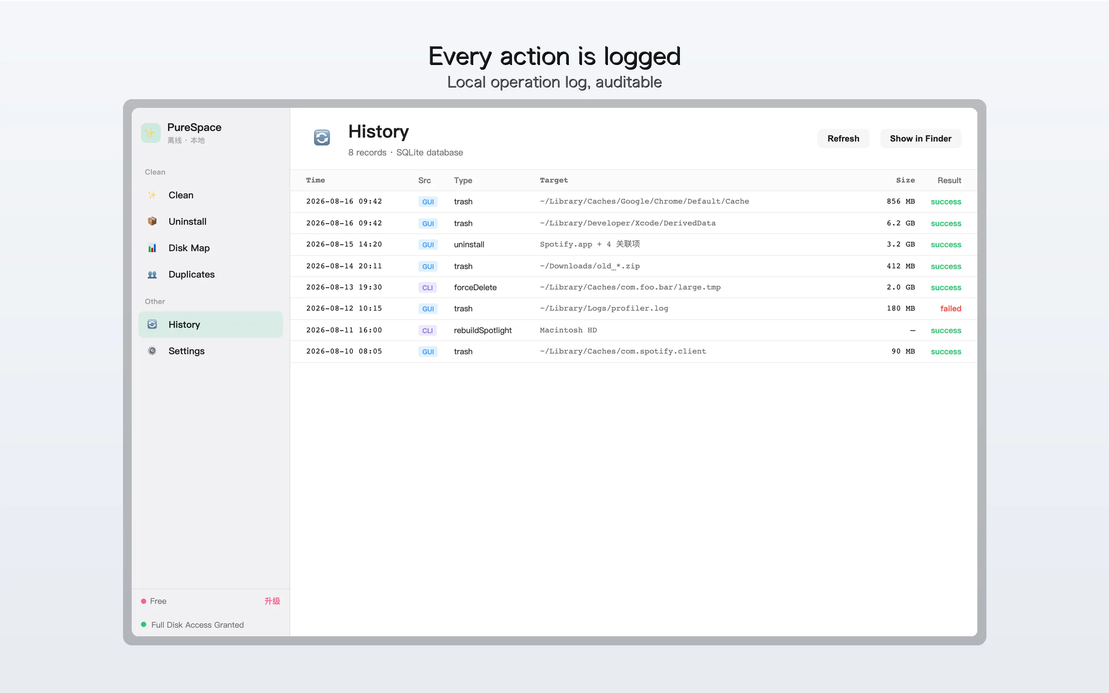1109x693 pixels.
Task: Click GUI badge on Spotify.app uninstall row
Action: (428, 245)
